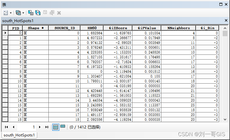Image resolution: width=230 pixels, height=140 pixels.
Task: Click GiZScore cell -3.119484
Action: click(118, 71)
